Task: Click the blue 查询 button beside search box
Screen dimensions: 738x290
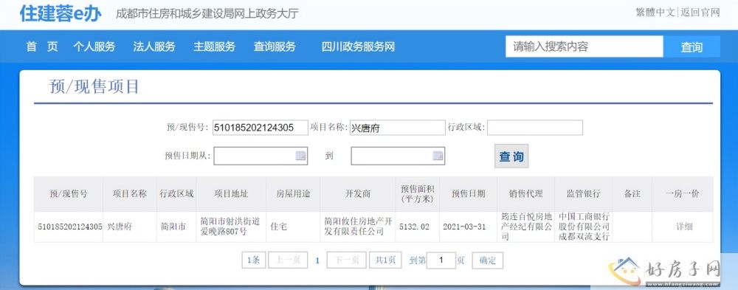Action: point(692,46)
